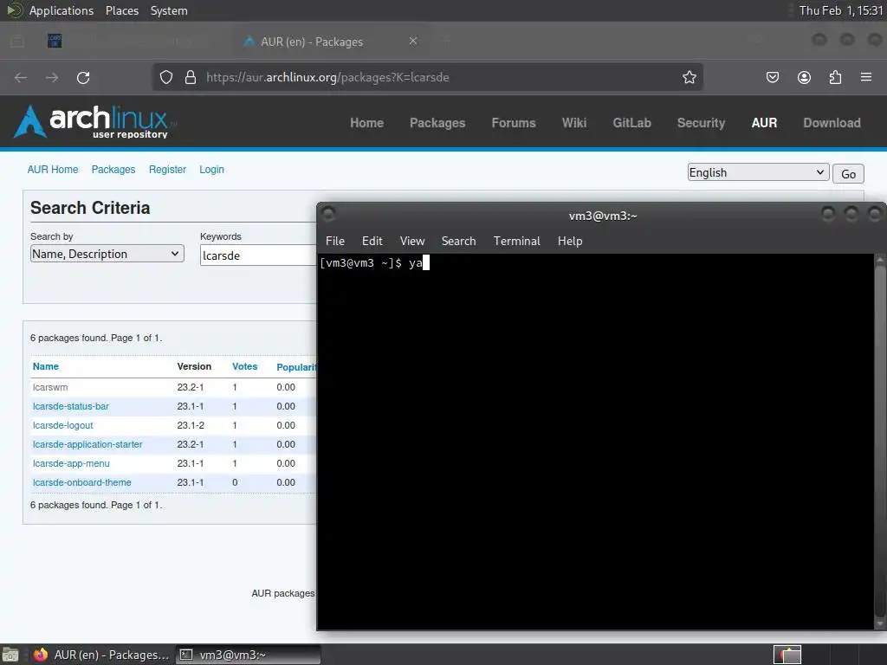
Task: Open the lcarsde-logout package
Action: [62, 425]
